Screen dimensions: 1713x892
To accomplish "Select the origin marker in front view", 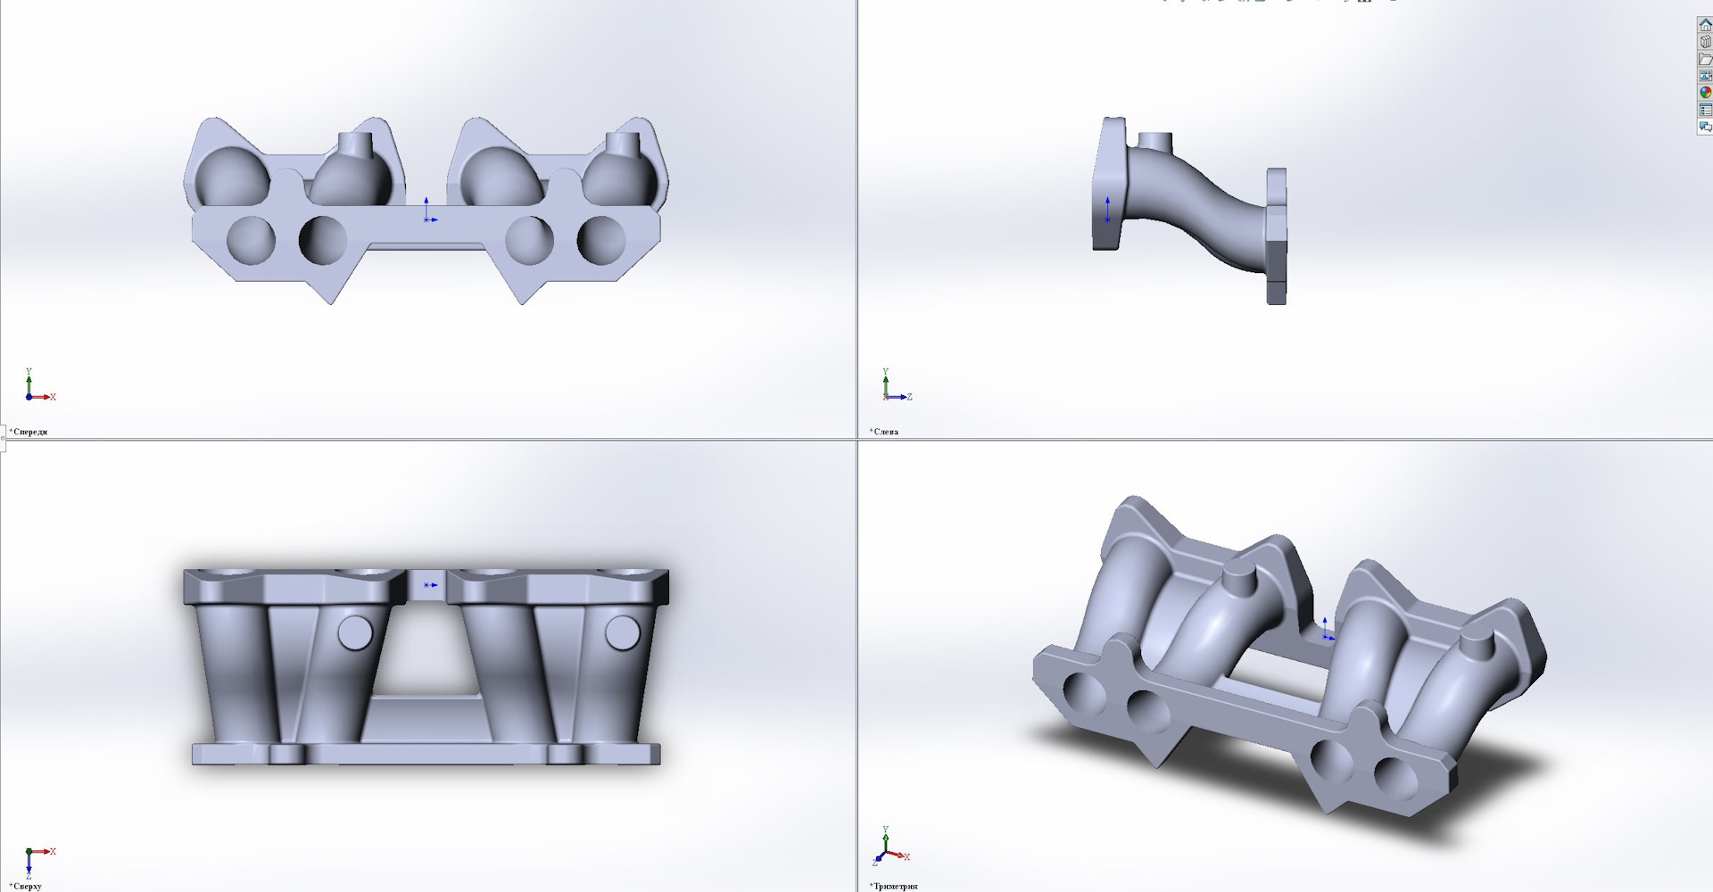I will click(x=429, y=211).
